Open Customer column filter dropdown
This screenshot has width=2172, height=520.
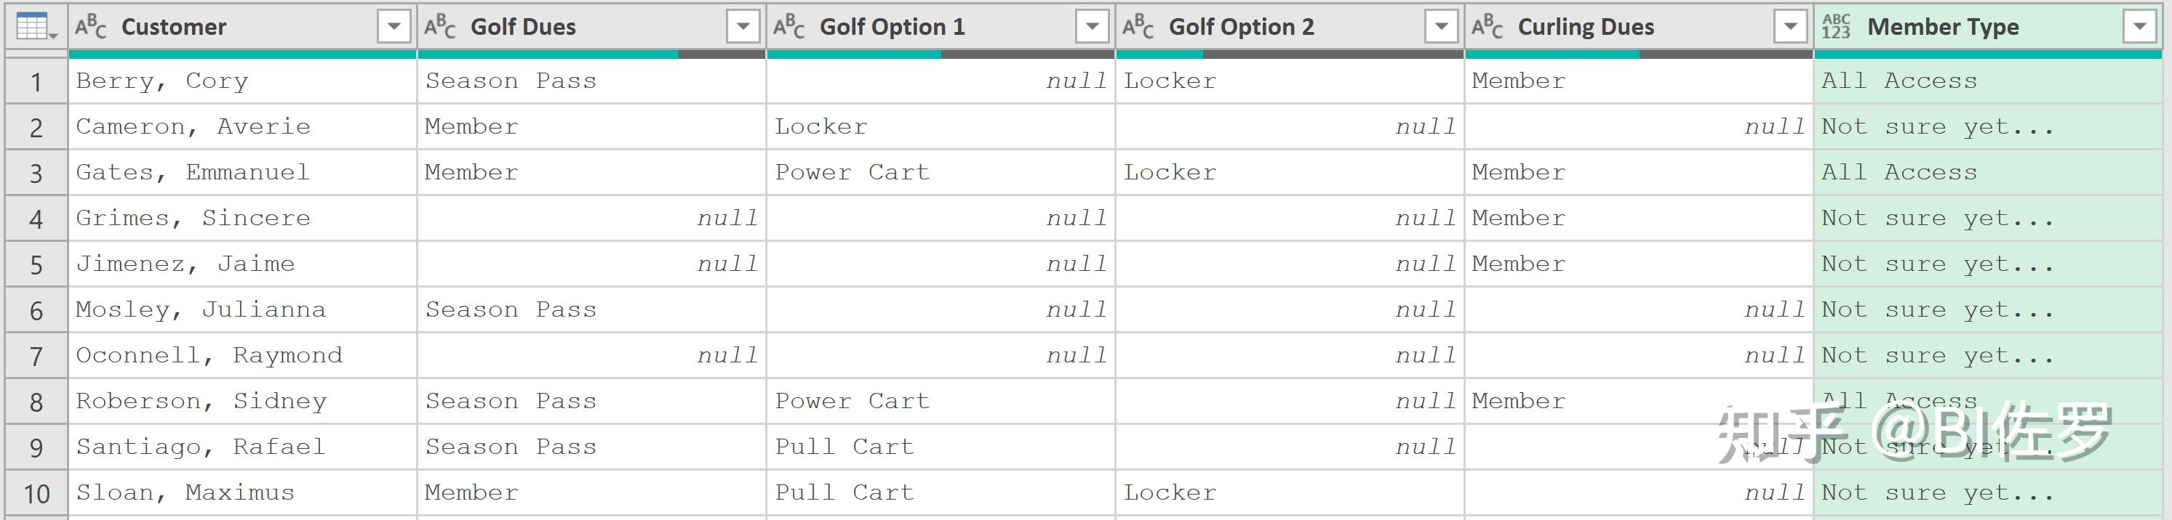point(393,28)
